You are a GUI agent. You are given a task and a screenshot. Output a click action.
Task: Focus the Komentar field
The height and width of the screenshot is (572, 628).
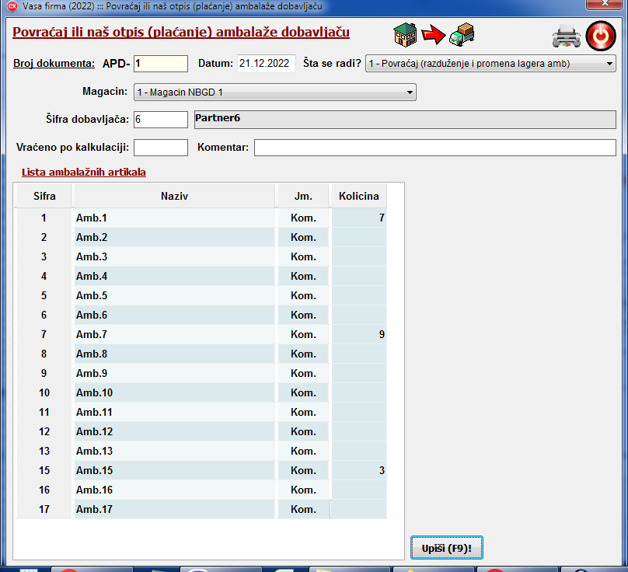point(435,148)
